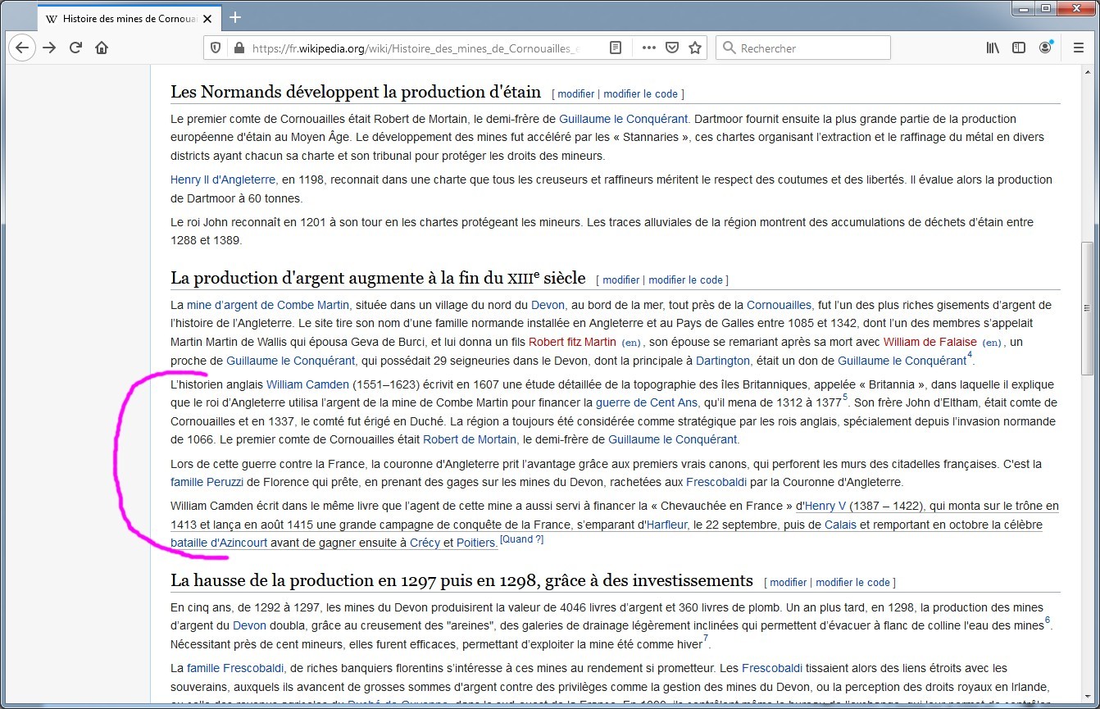Open the Firefox account avatar icon
The height and width of the screenshot is (709, 1100).
[x=1045, y=48]
